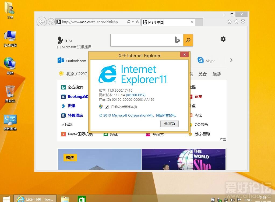
Task: Click the Booking酒店 logo icon
Action: pos(63,96)
